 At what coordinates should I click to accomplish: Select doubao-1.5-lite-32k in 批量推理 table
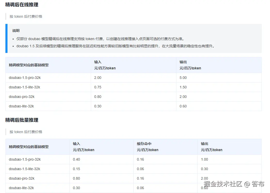[24, 169]
